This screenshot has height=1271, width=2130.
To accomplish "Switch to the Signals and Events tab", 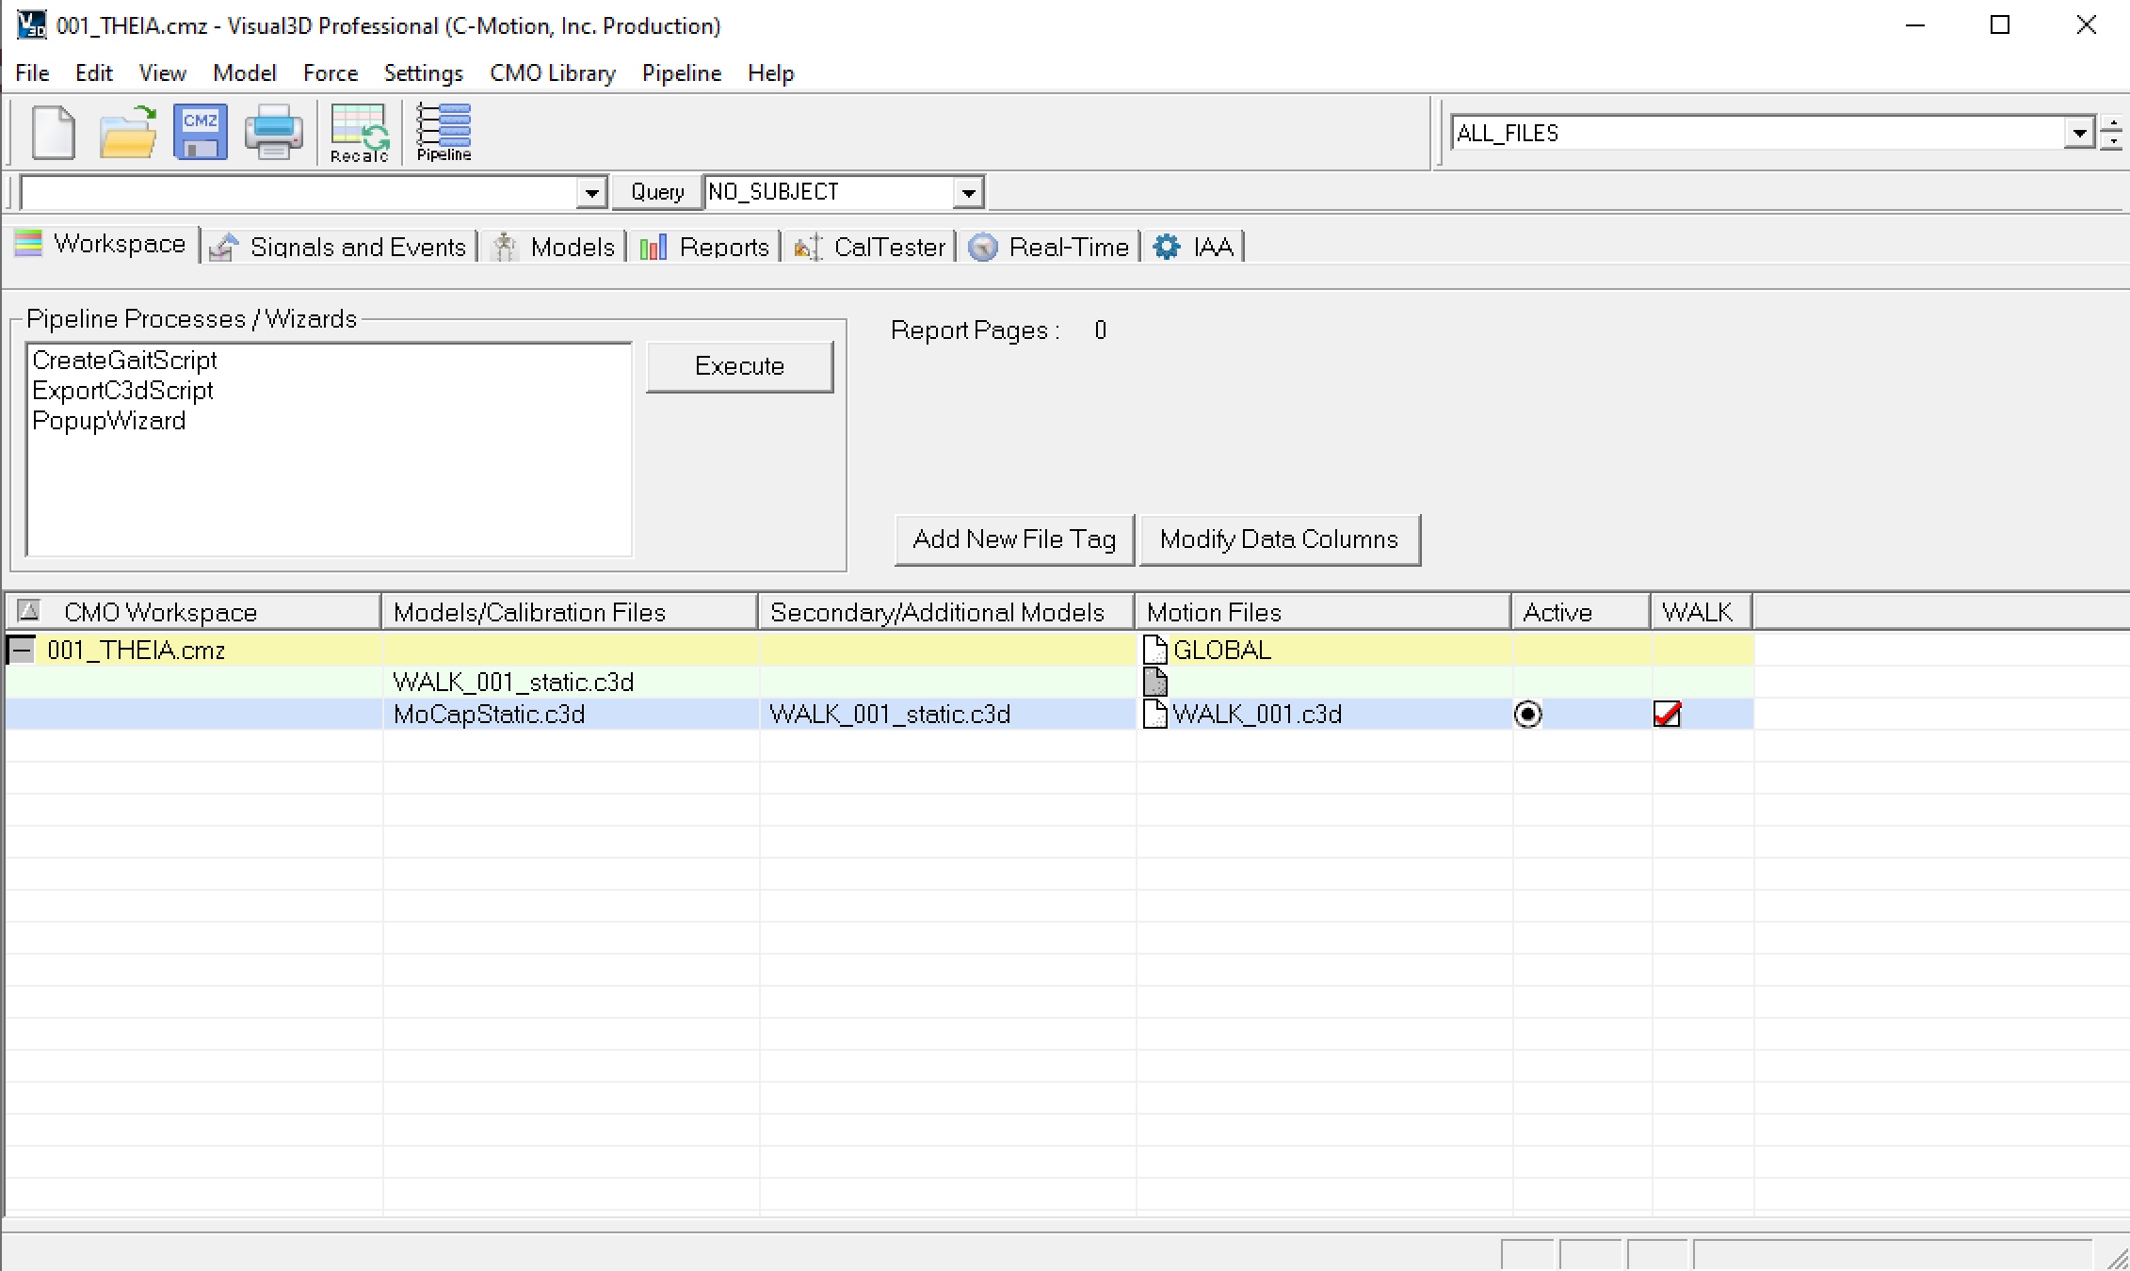I will click(340, 247).
